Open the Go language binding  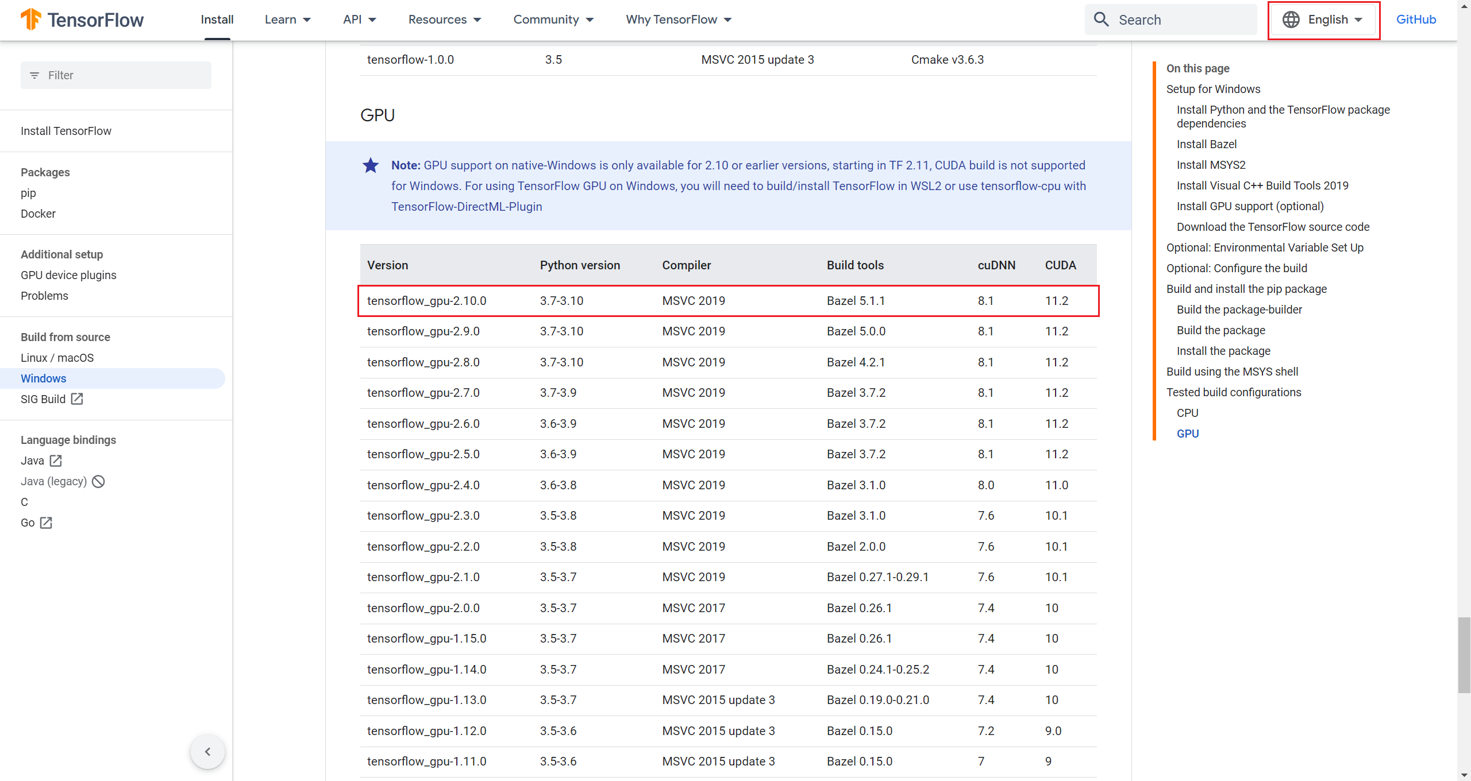pos(28,523)
